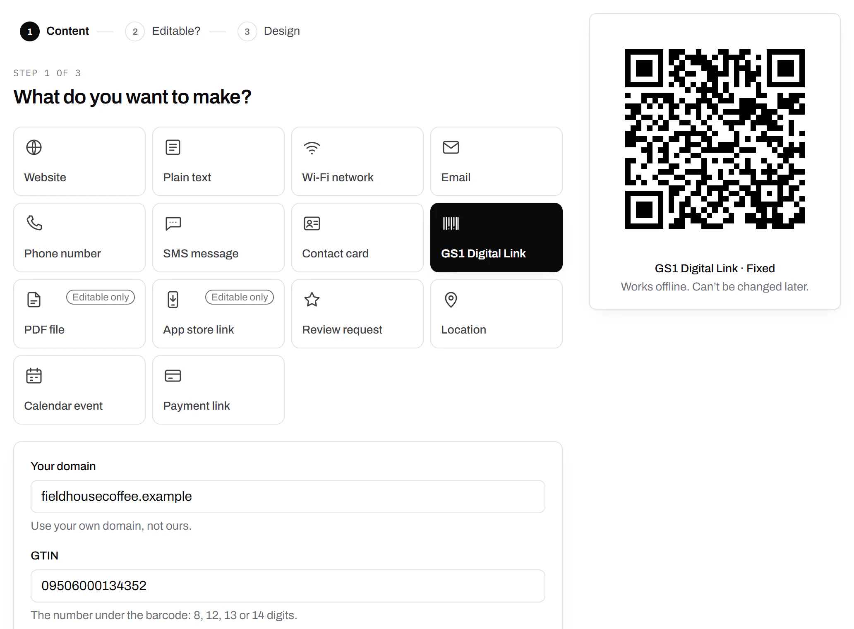Image resolution: width=854 pixels, height=629 pixels.
Task: Click the Wi-Fi network signal icon
Action: click(x=312, y=147)
